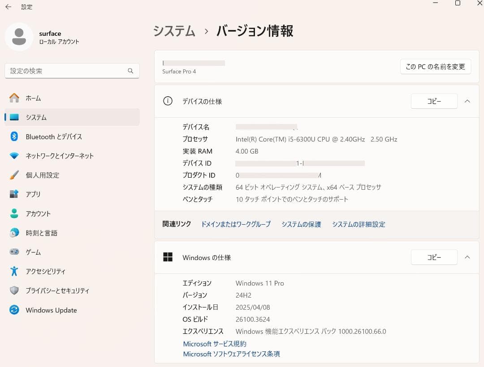Image resolution: width=484 pixels, height=367 pixels.
Task: Click この PC の名前を変更 button
Action: [x=436, y=67]
